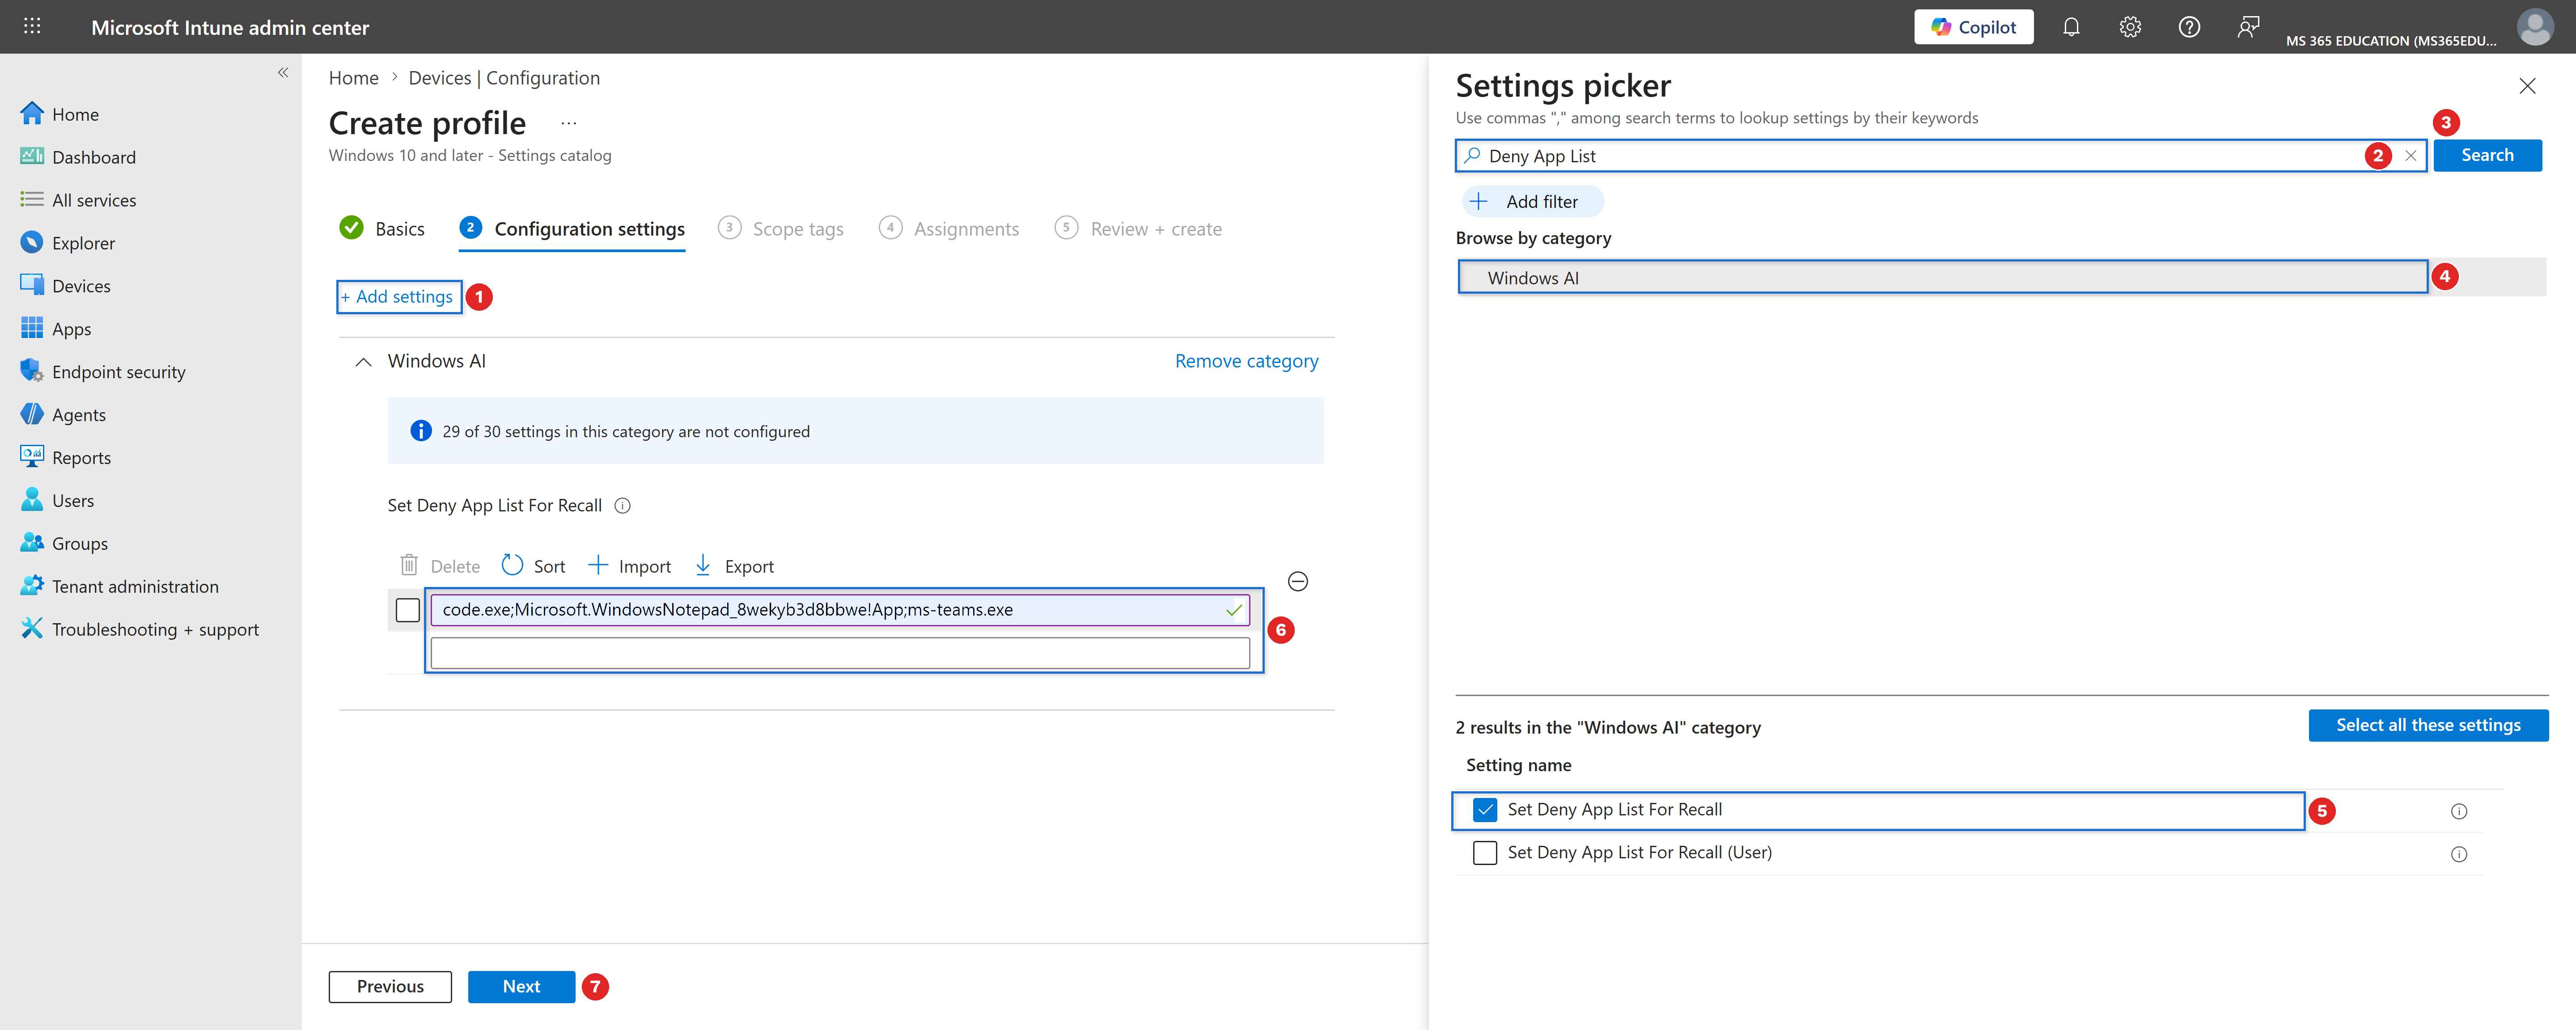Click the Previous button
This screenshot has width=2576, height=1030.
390,987
